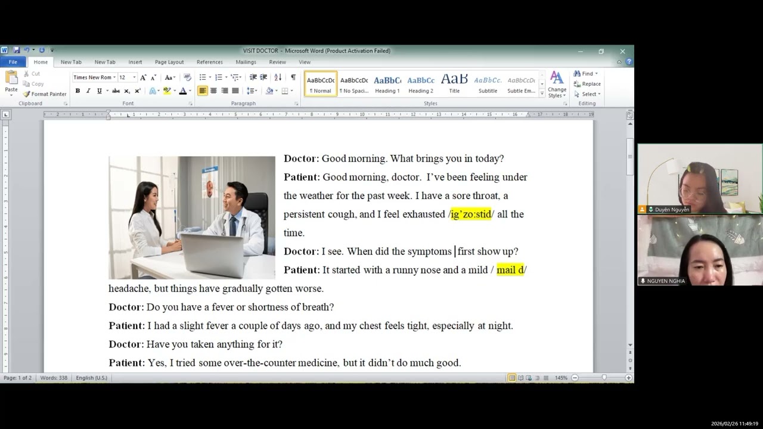
Task: Open the font size dropdown
Action: tap(134, 77)
